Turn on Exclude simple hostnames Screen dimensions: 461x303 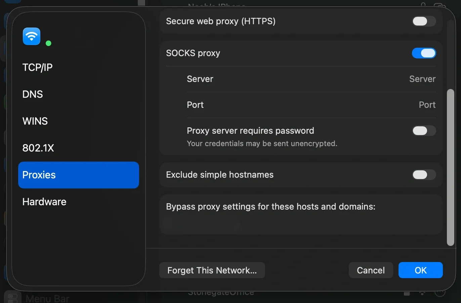pos(424,175)
